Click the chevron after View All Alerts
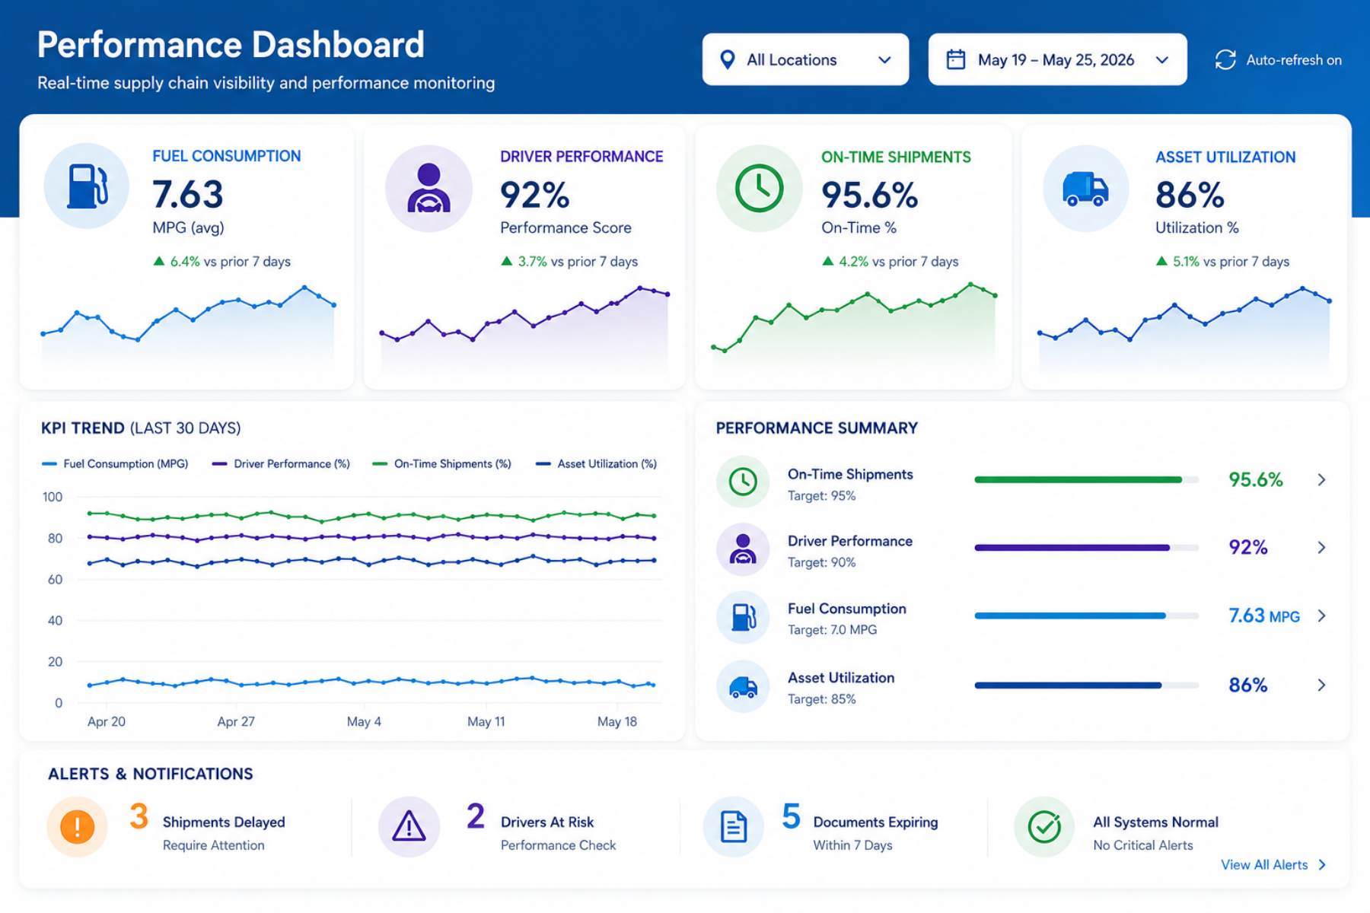Screen dimensions: 1370x913 1322,865
